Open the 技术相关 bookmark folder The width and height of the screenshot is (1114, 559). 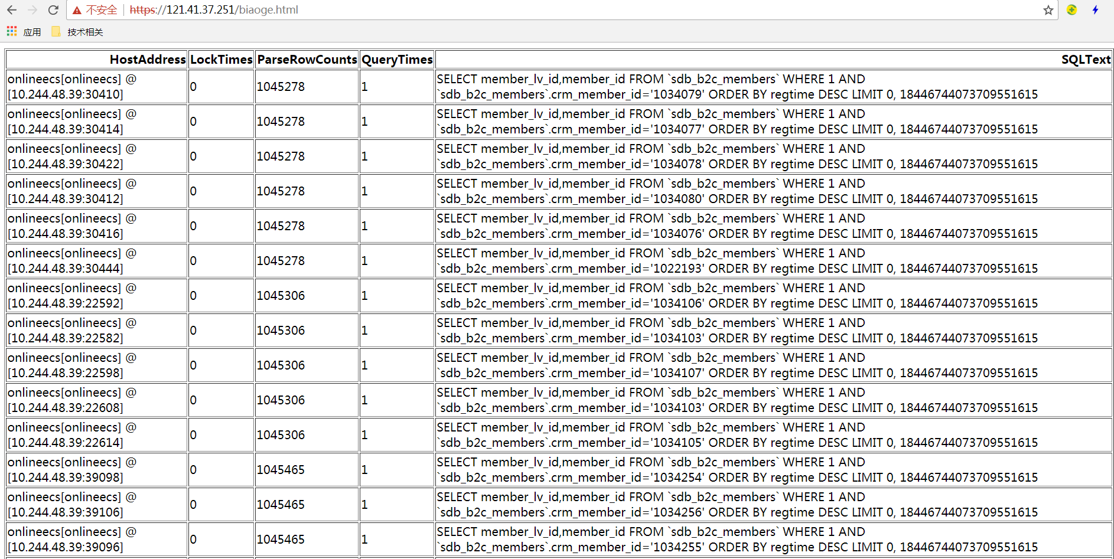[77, 32]
